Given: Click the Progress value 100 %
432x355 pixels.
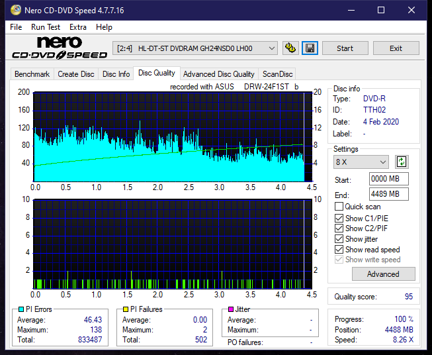Looking at the screenshot, I should (404, 319).
